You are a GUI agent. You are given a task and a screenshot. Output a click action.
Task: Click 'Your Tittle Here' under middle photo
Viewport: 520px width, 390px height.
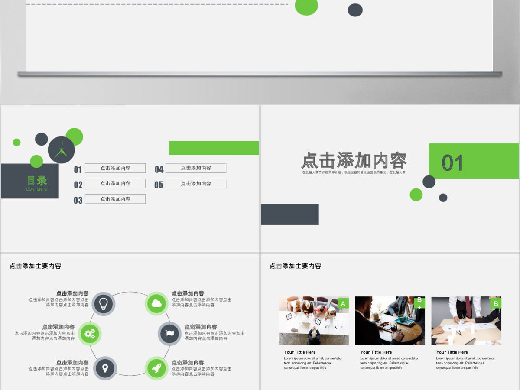(x=376, y=352)
